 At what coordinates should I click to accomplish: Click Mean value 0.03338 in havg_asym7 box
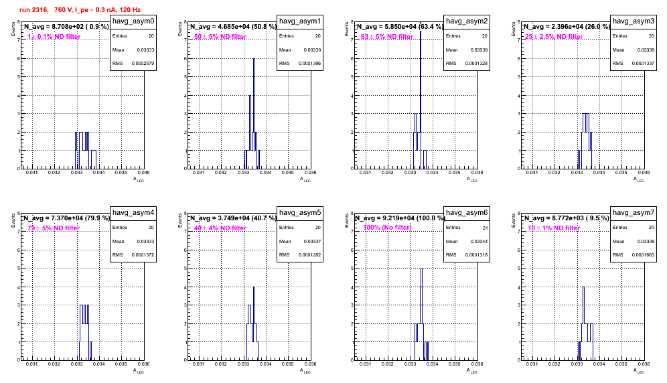point(646,241)
